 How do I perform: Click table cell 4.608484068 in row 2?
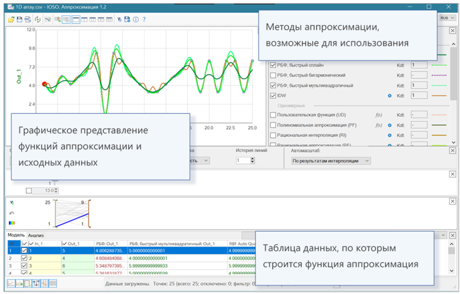point(111,259)
